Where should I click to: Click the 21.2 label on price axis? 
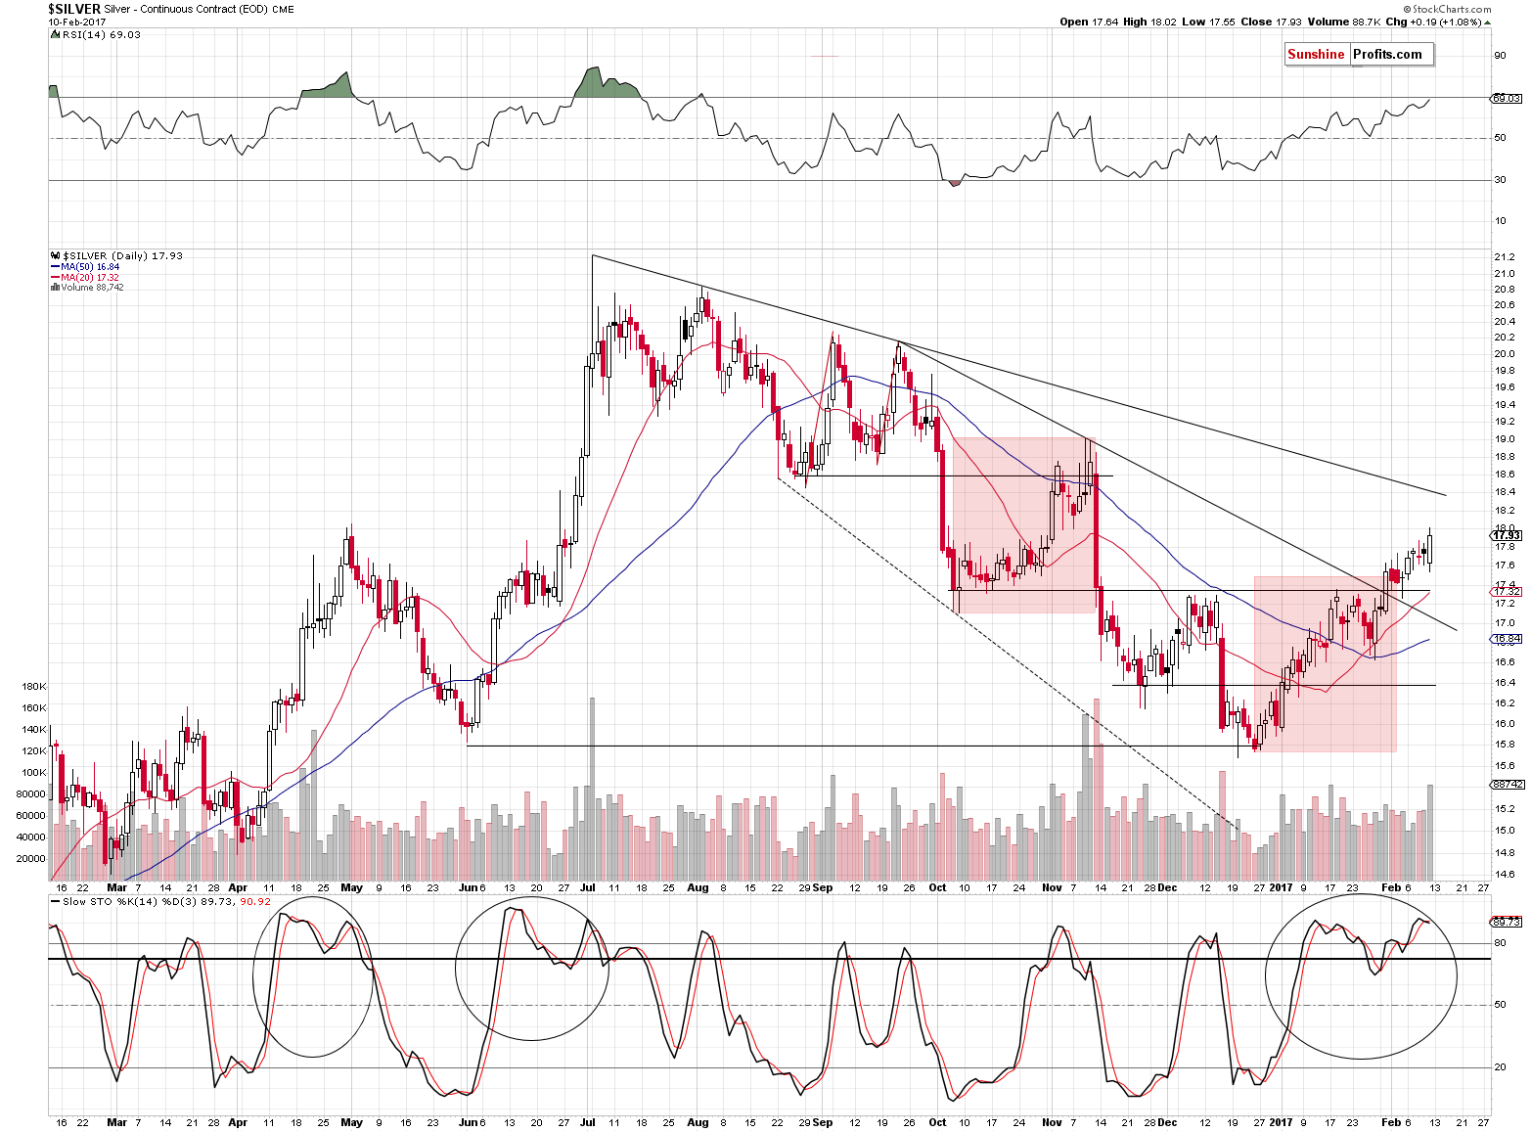1505,258
